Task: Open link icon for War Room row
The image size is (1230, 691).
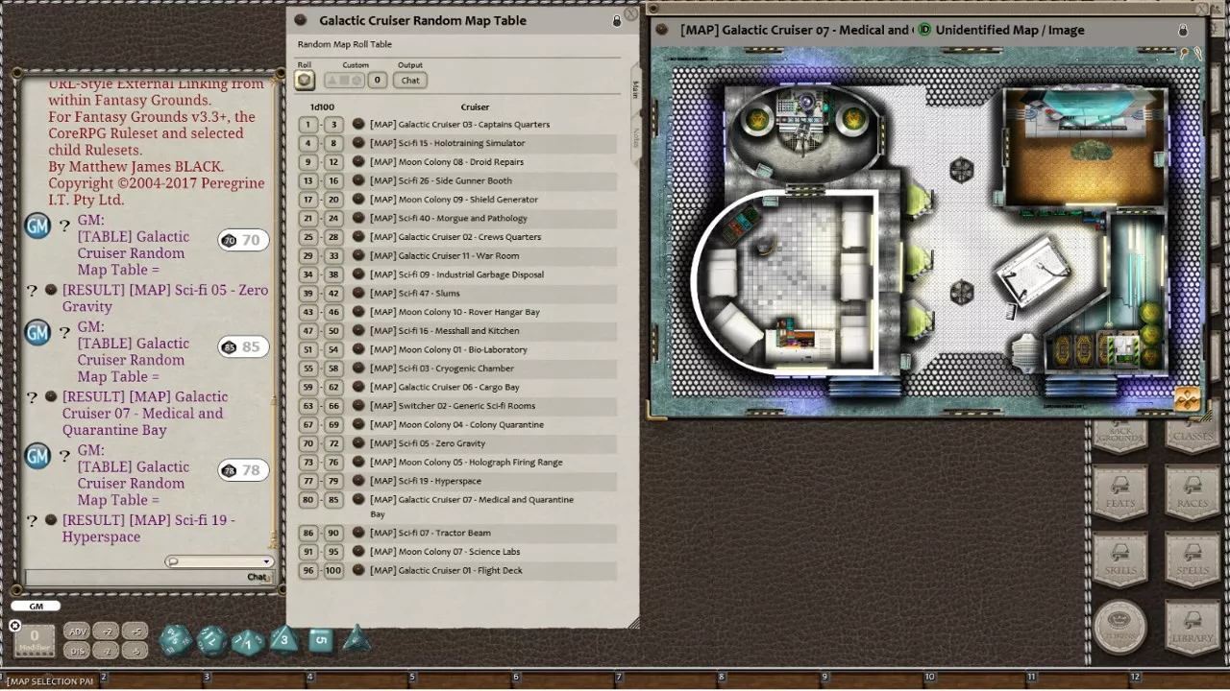Action: pyautogui.click(x=358, y=255)
